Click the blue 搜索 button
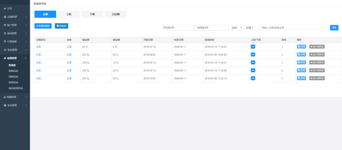This screenshot has width=342, height=150. [334, 28]
